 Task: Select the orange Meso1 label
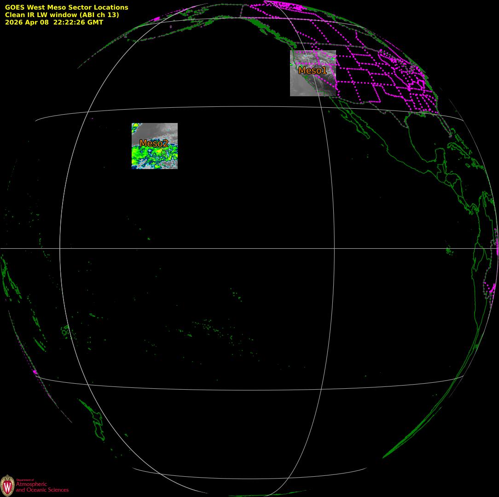tap(313, 70)
